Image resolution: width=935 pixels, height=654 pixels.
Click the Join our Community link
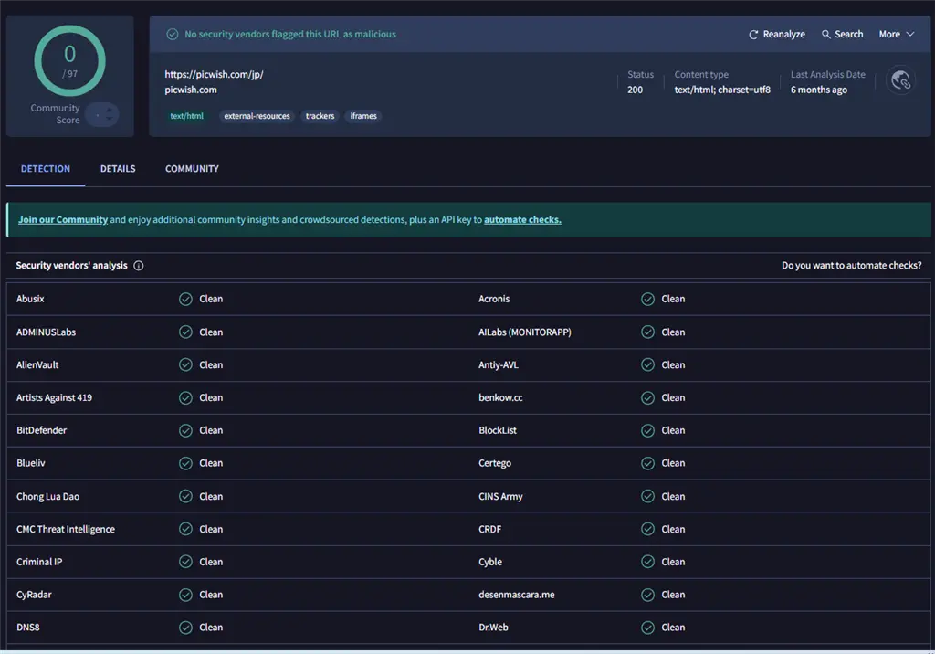click(x=63, y=220)
